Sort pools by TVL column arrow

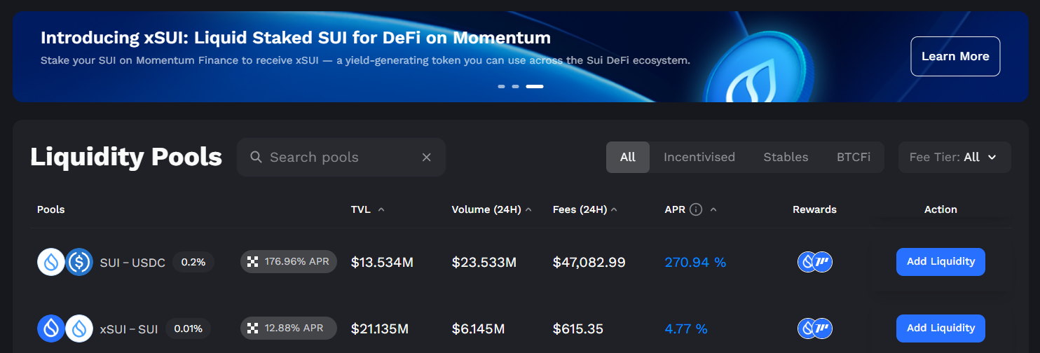click(381, 209)
